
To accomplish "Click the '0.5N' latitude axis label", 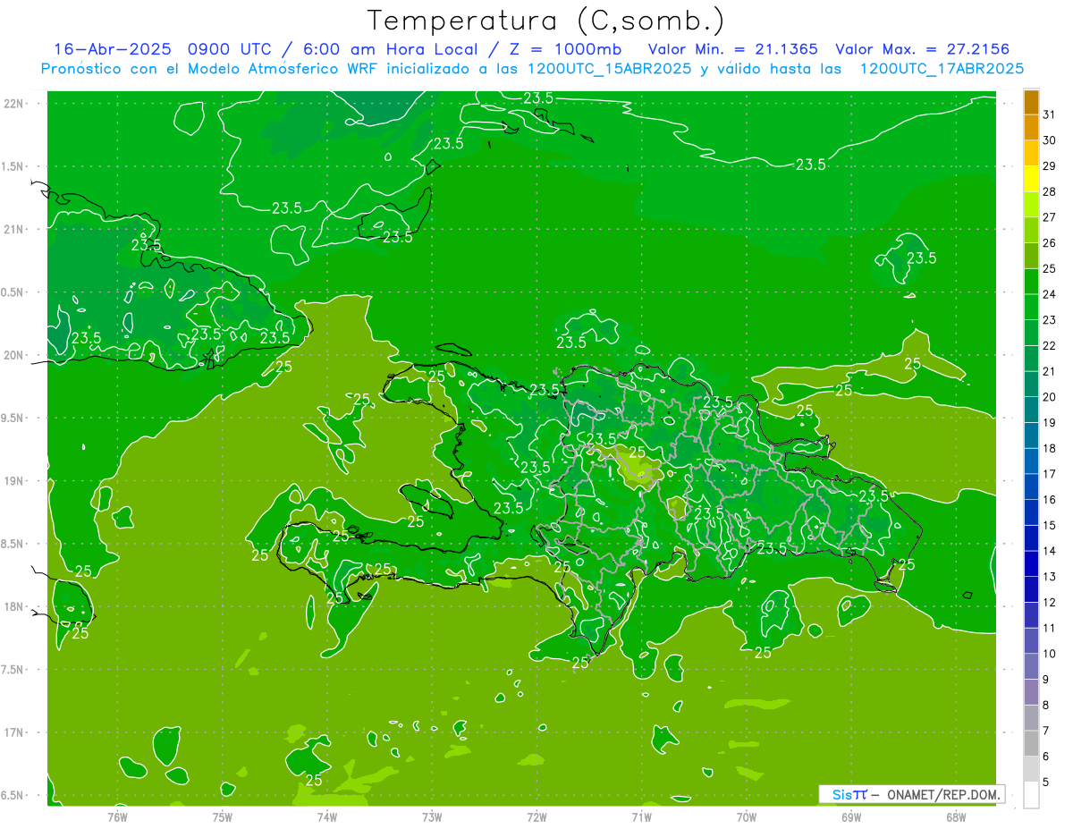I will pyautogui.click(x=13, y=292).
